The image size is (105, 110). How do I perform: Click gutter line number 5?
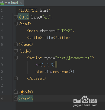pyautogui.click(x=2, y=38)
